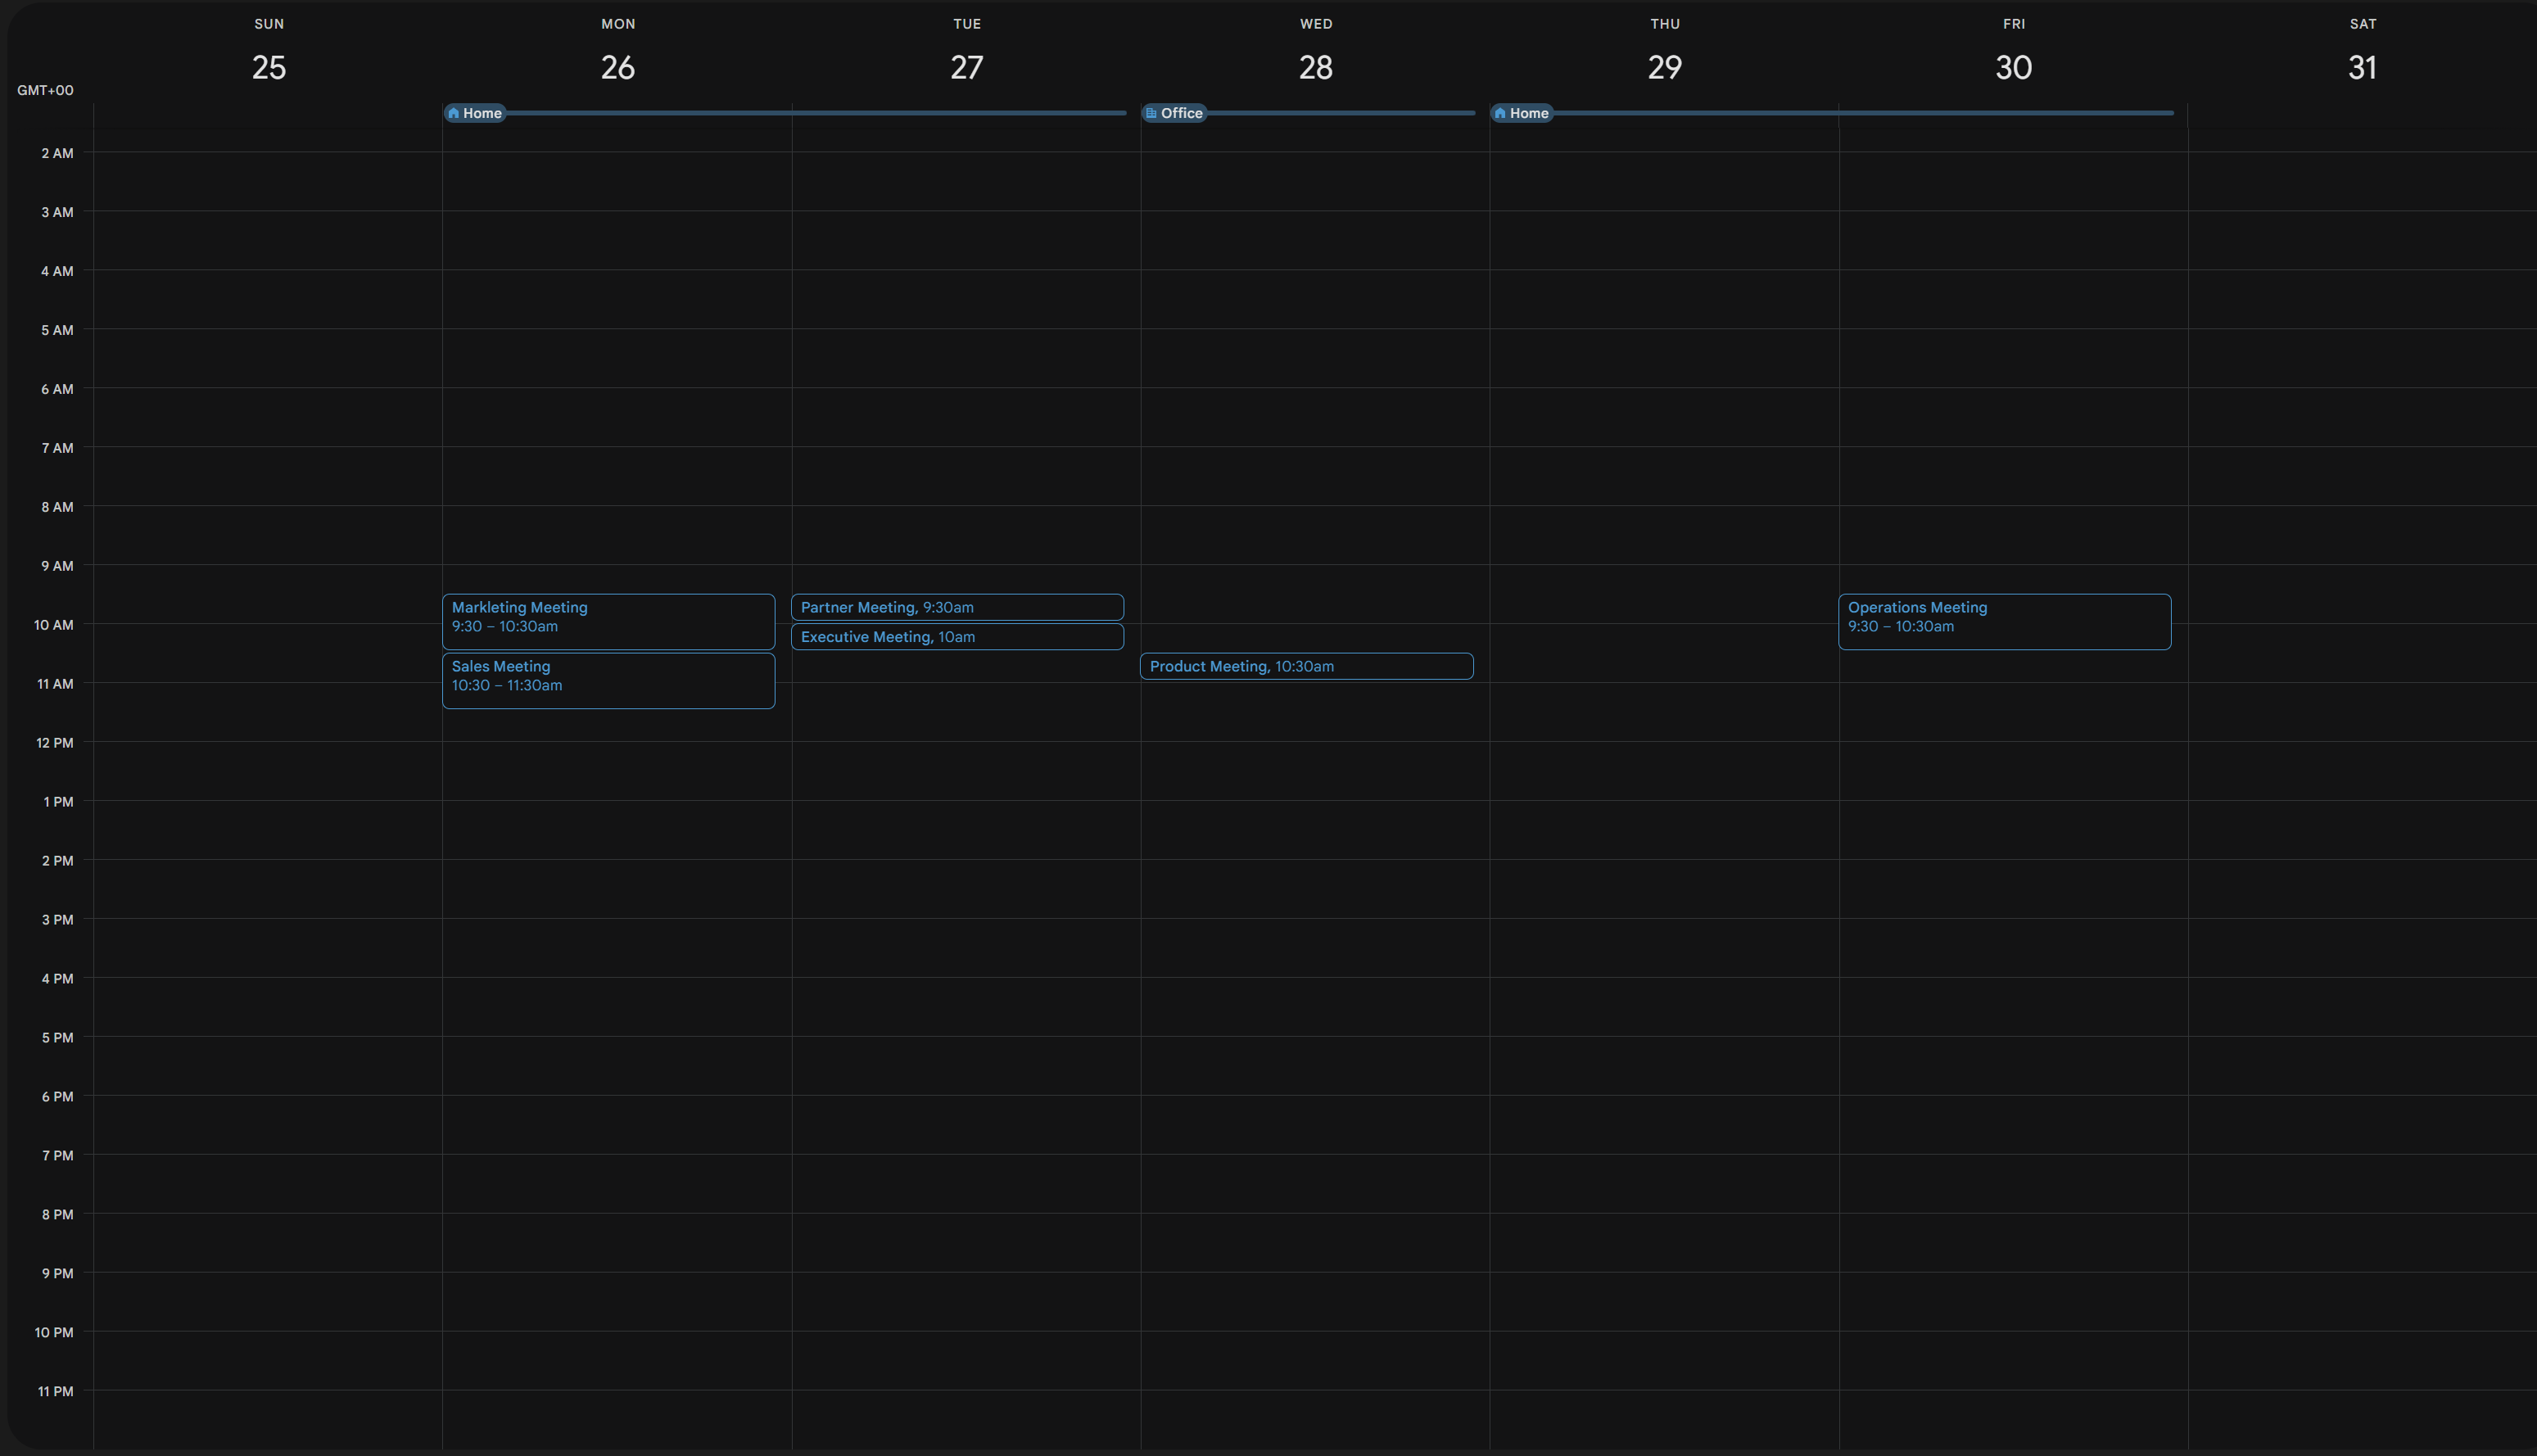Click the Home icon on Thursday
The height and width of the screenshot is (1456, 2537).
click(x=1500, y=113)
